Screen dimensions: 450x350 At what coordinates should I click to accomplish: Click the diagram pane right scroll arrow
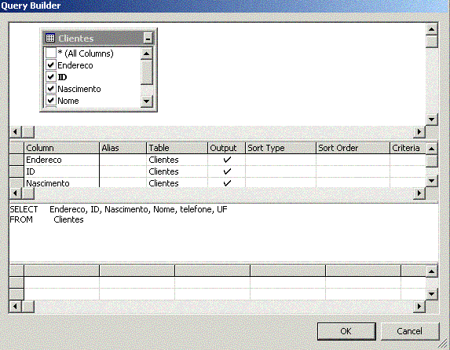(419, 132)
